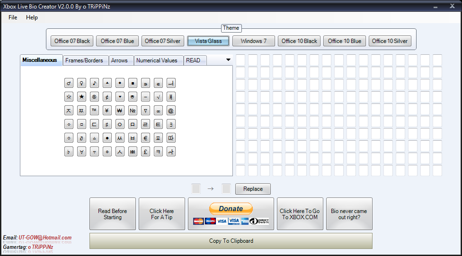This screenshot has width=462, height=256.
Task: Expand the tab overflow dropdown arrow
Action: [228, 60]
